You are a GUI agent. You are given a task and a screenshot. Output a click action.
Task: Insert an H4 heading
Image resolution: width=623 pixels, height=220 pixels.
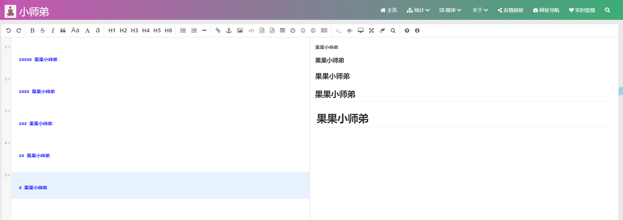[146, 30]
